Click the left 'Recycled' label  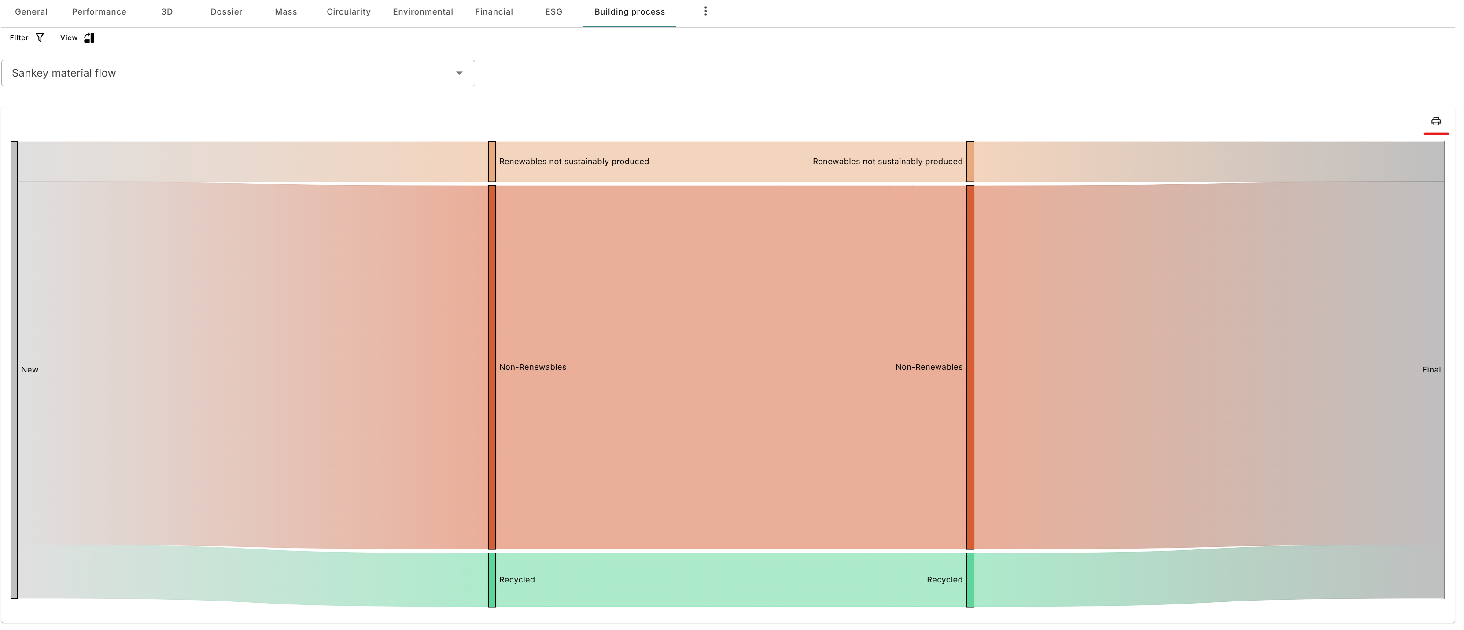click(516, 580)
